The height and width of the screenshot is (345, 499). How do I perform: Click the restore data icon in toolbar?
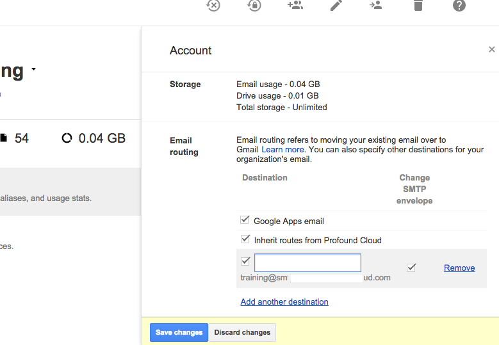[x=213, y=5]
